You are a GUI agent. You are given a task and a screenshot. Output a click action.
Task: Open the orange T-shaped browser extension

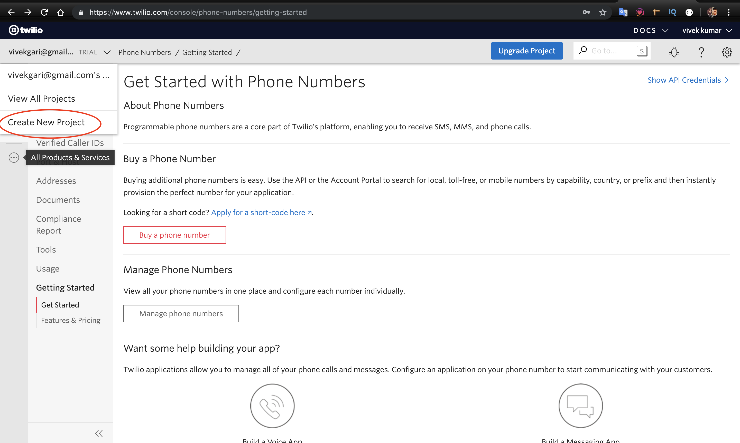(656, 12)
